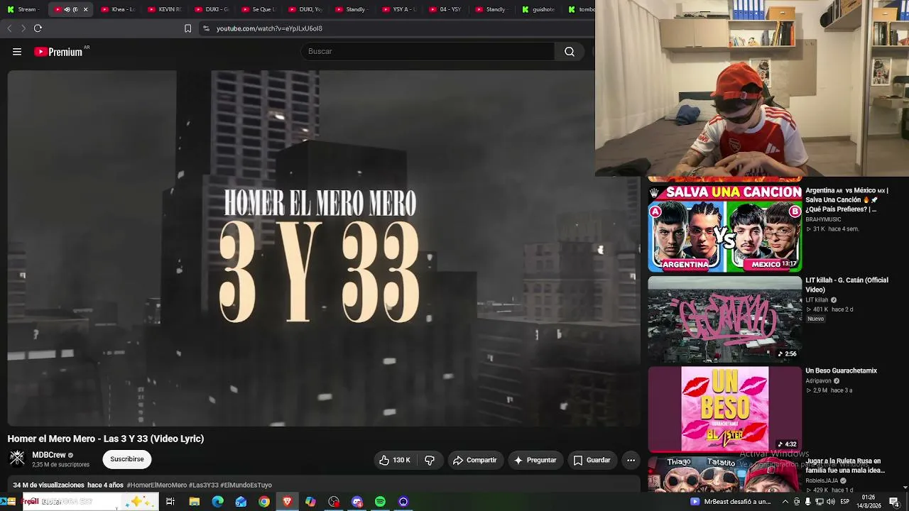Click the search magnifier button
Image resolution: width=909 pixels, height=511 pixels.
[x=570, y=52]
